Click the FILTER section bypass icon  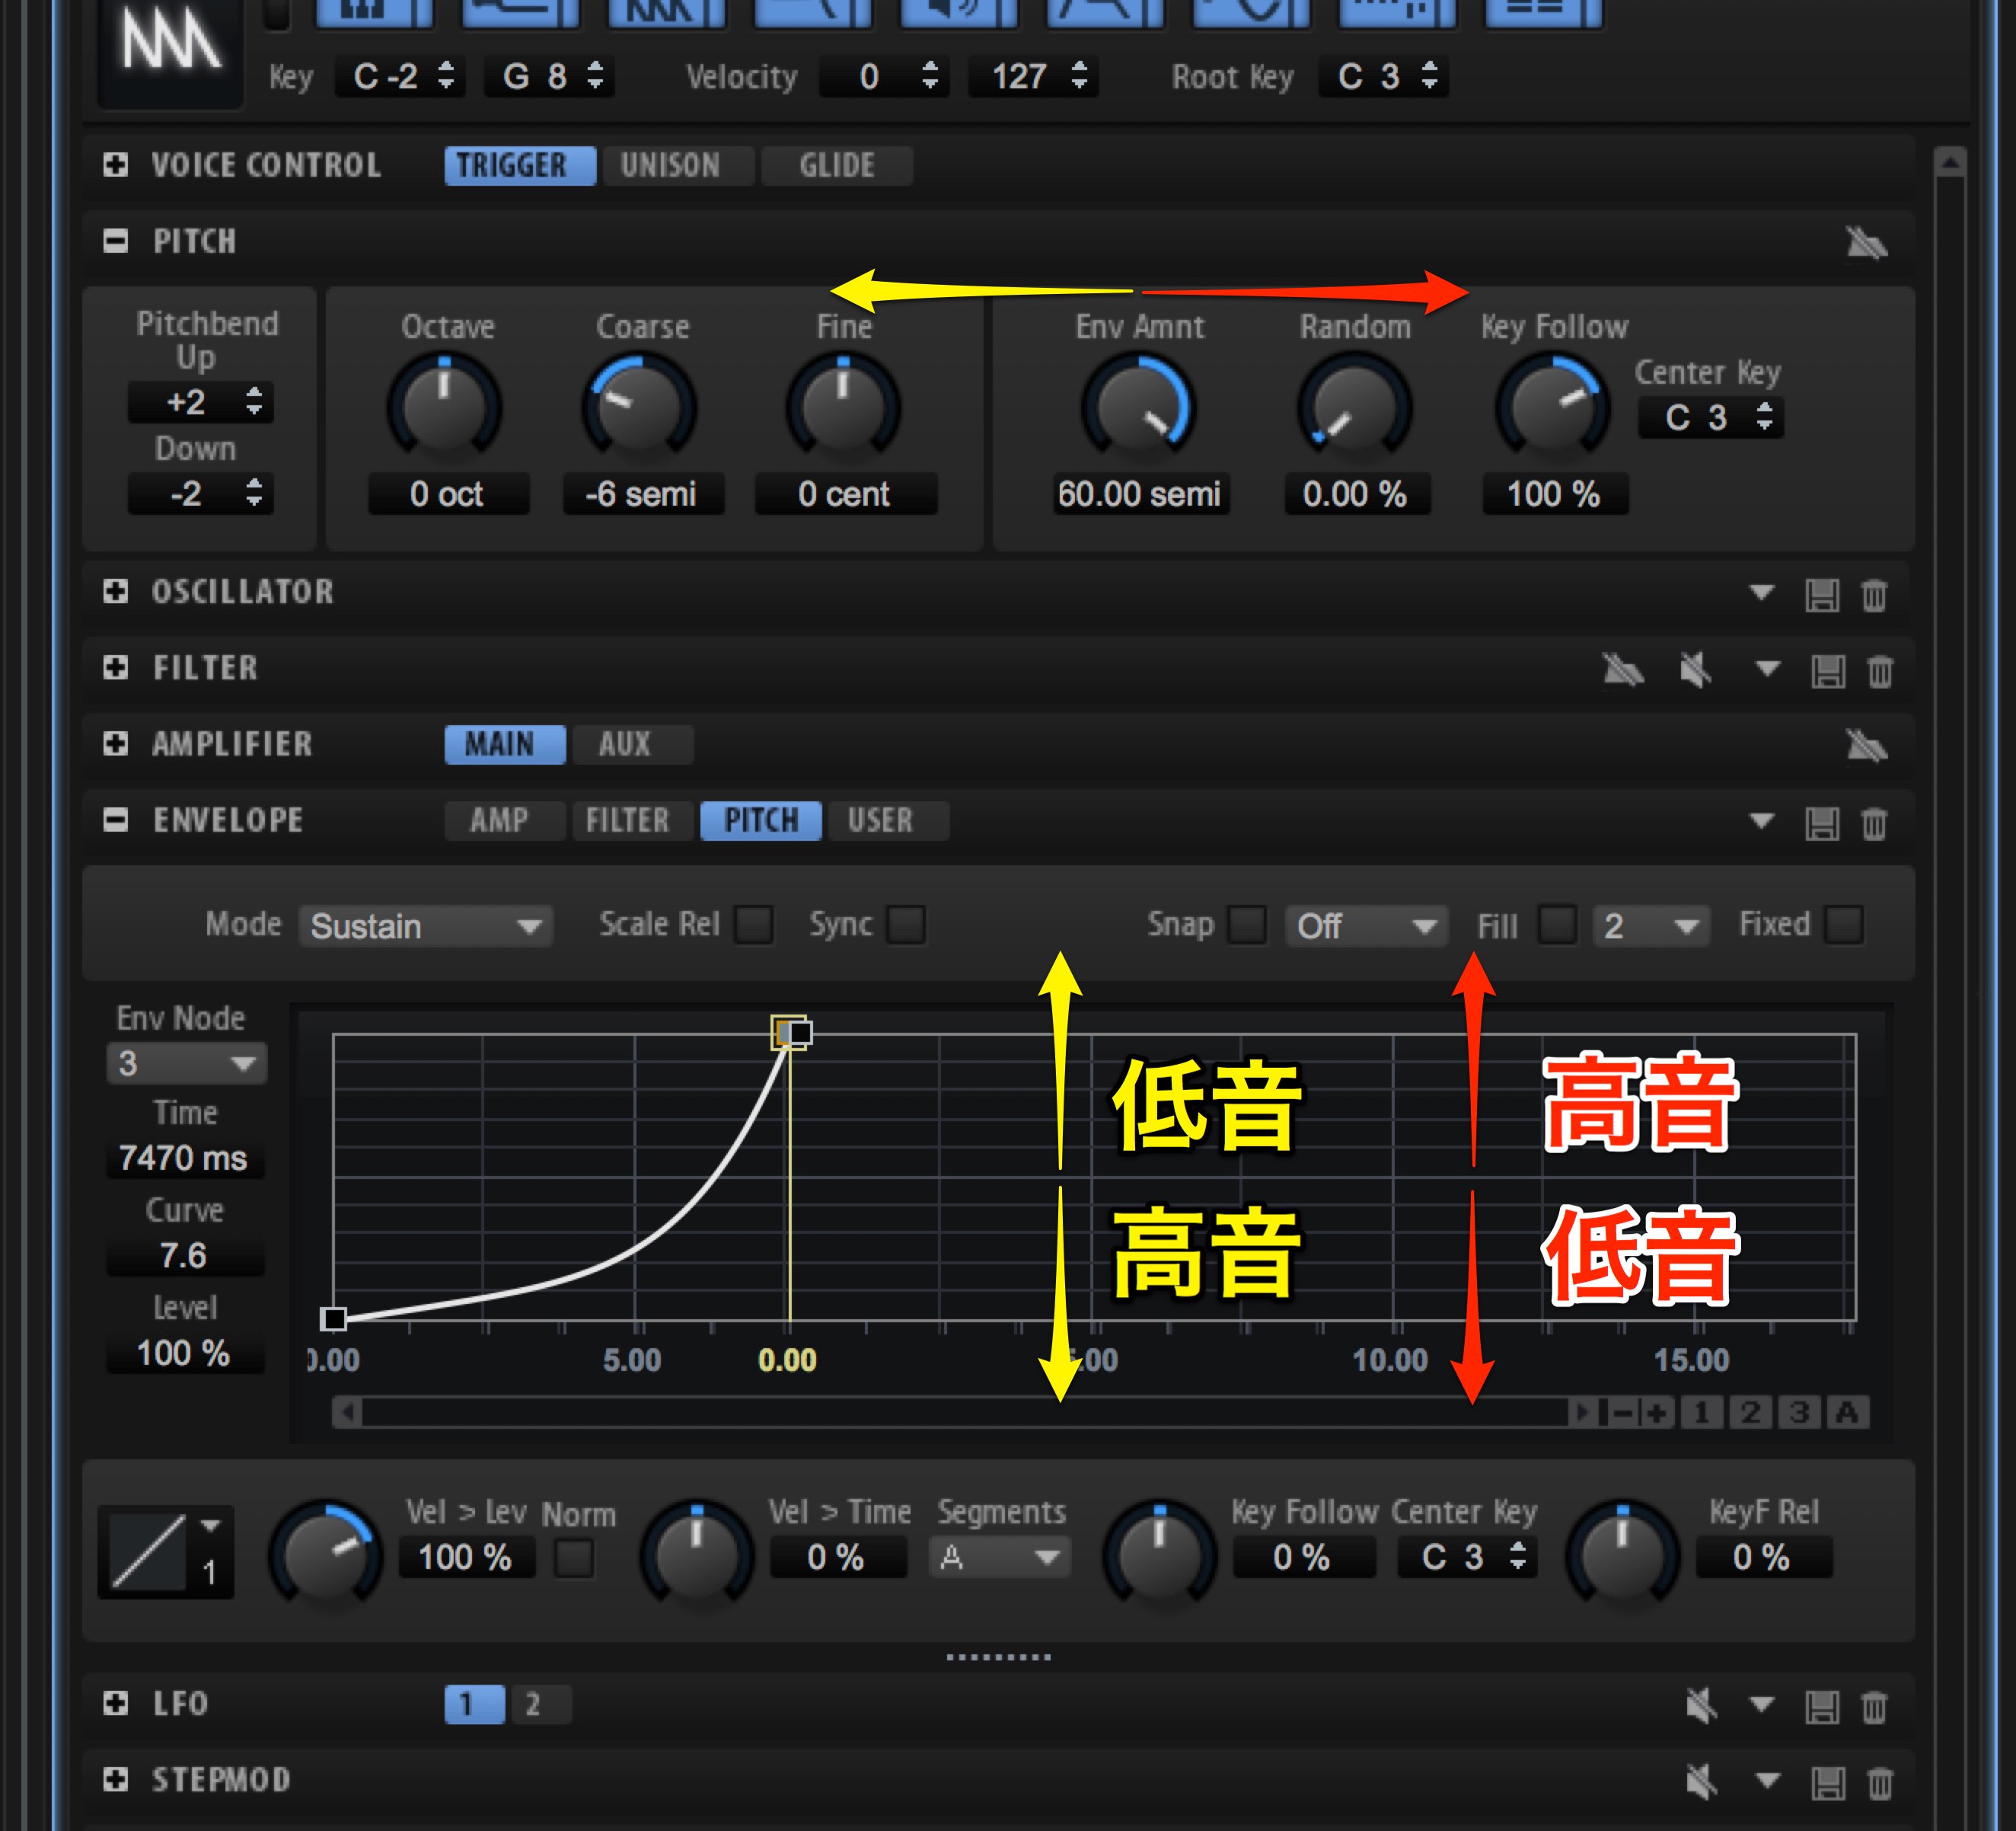click(1623, 669)
